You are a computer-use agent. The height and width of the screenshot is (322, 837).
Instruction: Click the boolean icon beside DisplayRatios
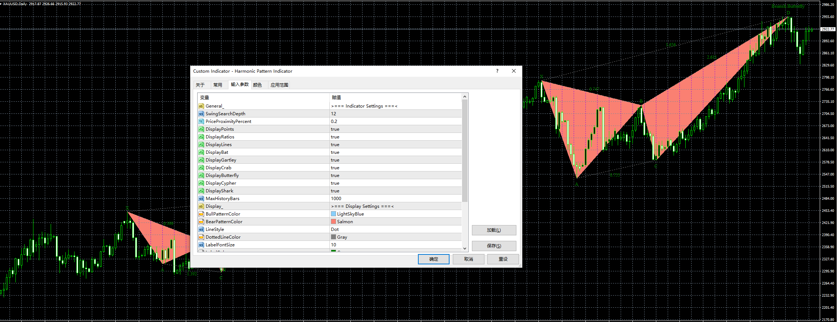(x=201, y=137)
